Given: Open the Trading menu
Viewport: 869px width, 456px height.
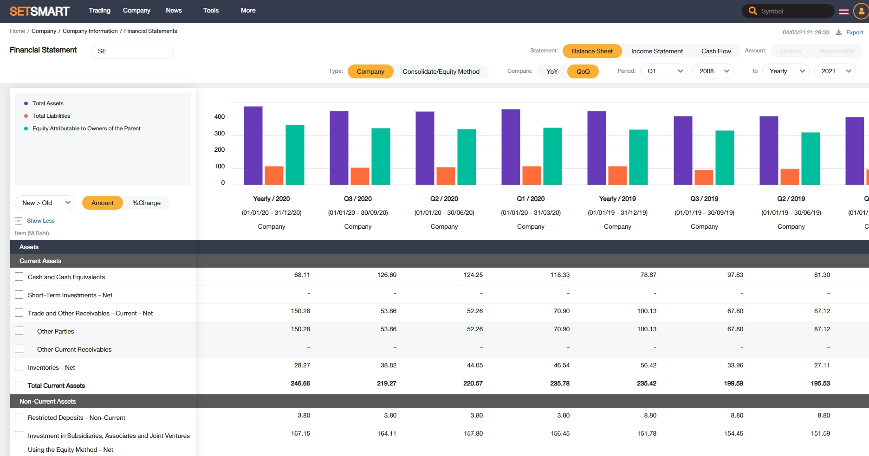Looking at the screenshot, I should pyautogui.click(x=99, y=10).
